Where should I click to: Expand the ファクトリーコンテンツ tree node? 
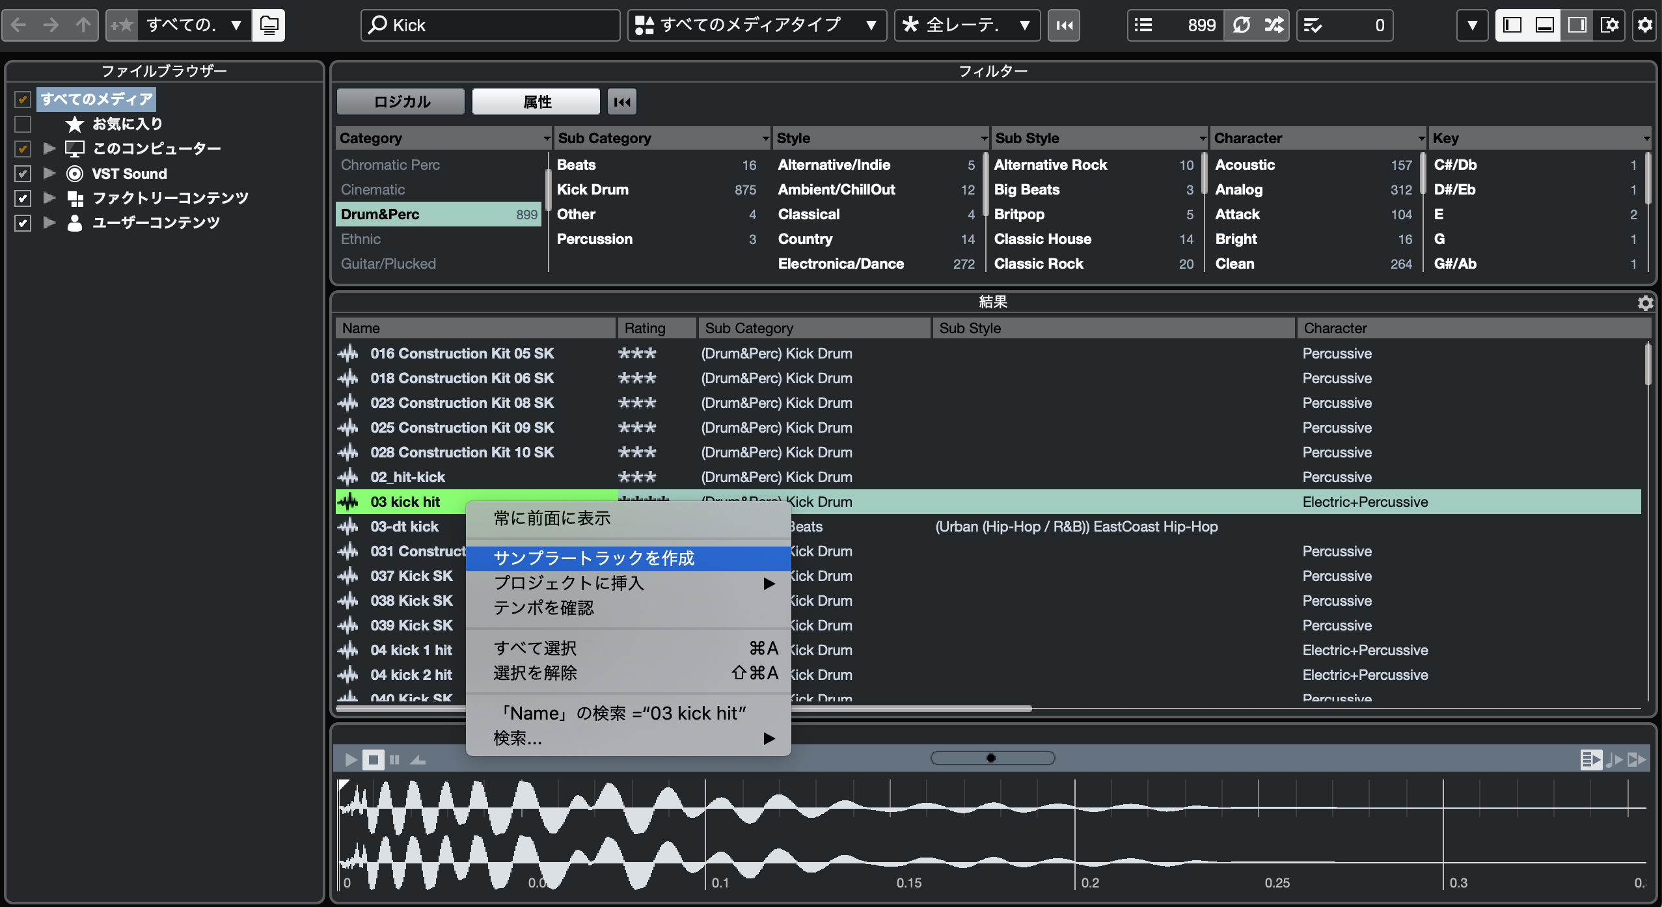point(49,198)
